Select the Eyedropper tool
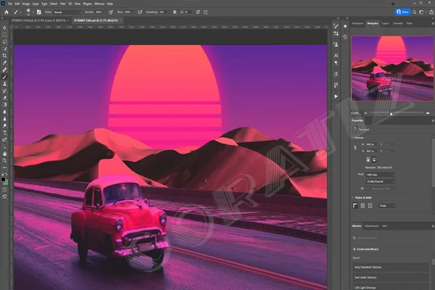Image resolution: width=435 pixels, height=290 pixels. click(x=4, y=63)
